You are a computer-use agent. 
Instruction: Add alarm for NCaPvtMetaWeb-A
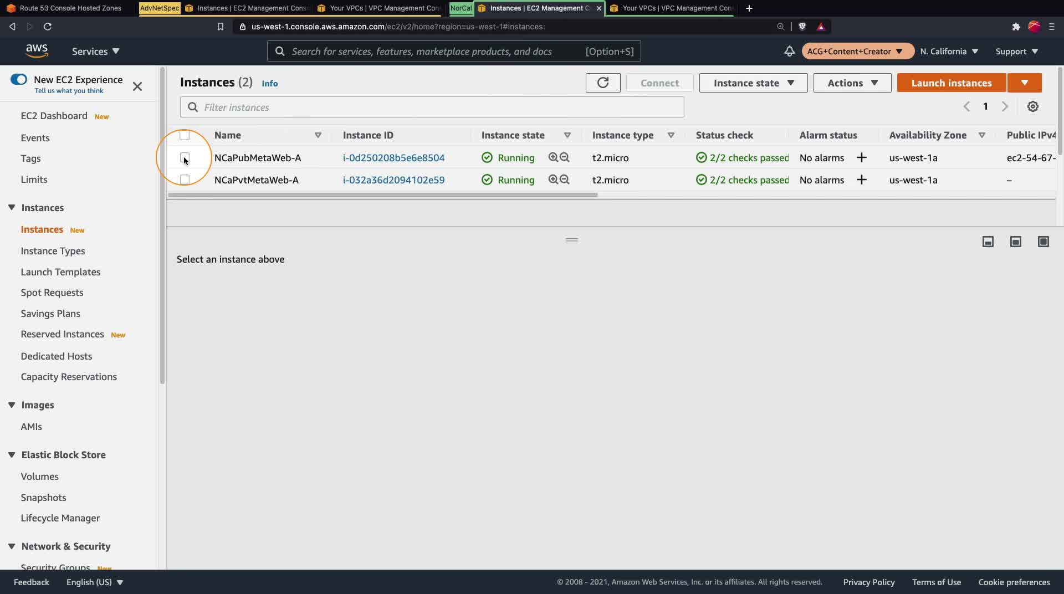point(862,180)
